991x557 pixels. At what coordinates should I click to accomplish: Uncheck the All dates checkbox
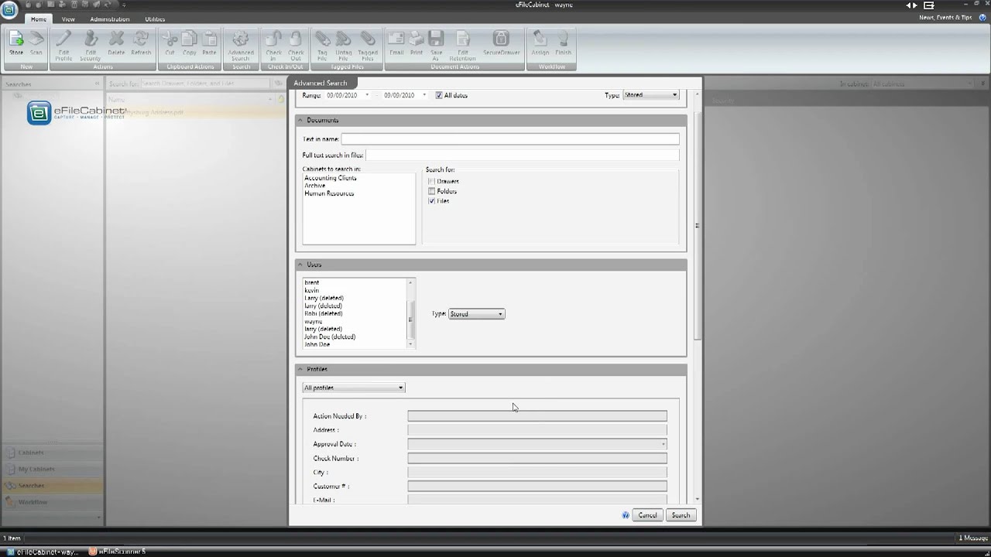[x=439, y=95]
